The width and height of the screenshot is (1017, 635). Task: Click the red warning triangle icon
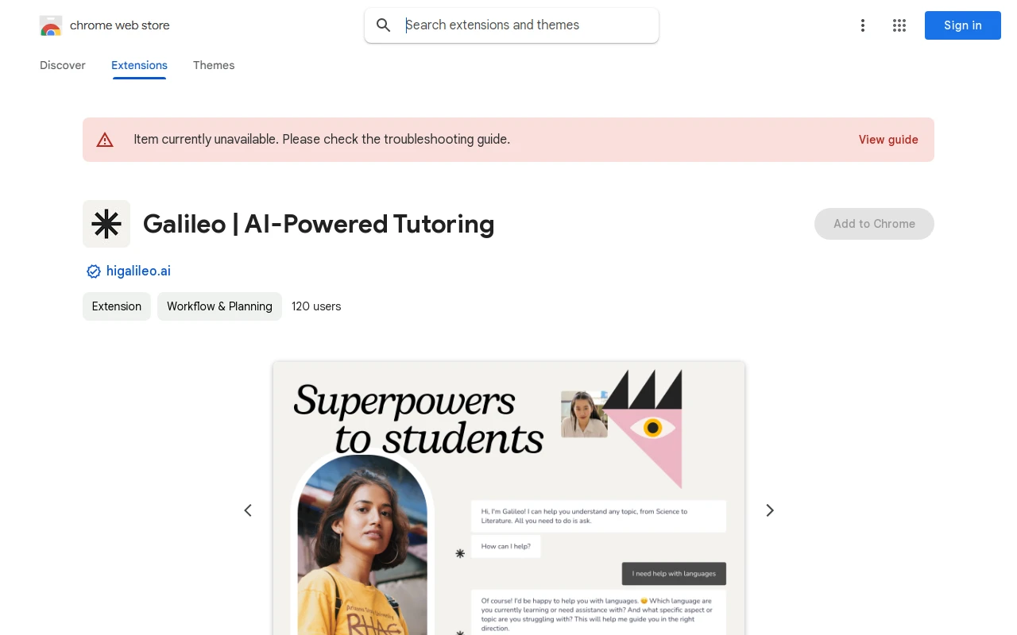105,140
